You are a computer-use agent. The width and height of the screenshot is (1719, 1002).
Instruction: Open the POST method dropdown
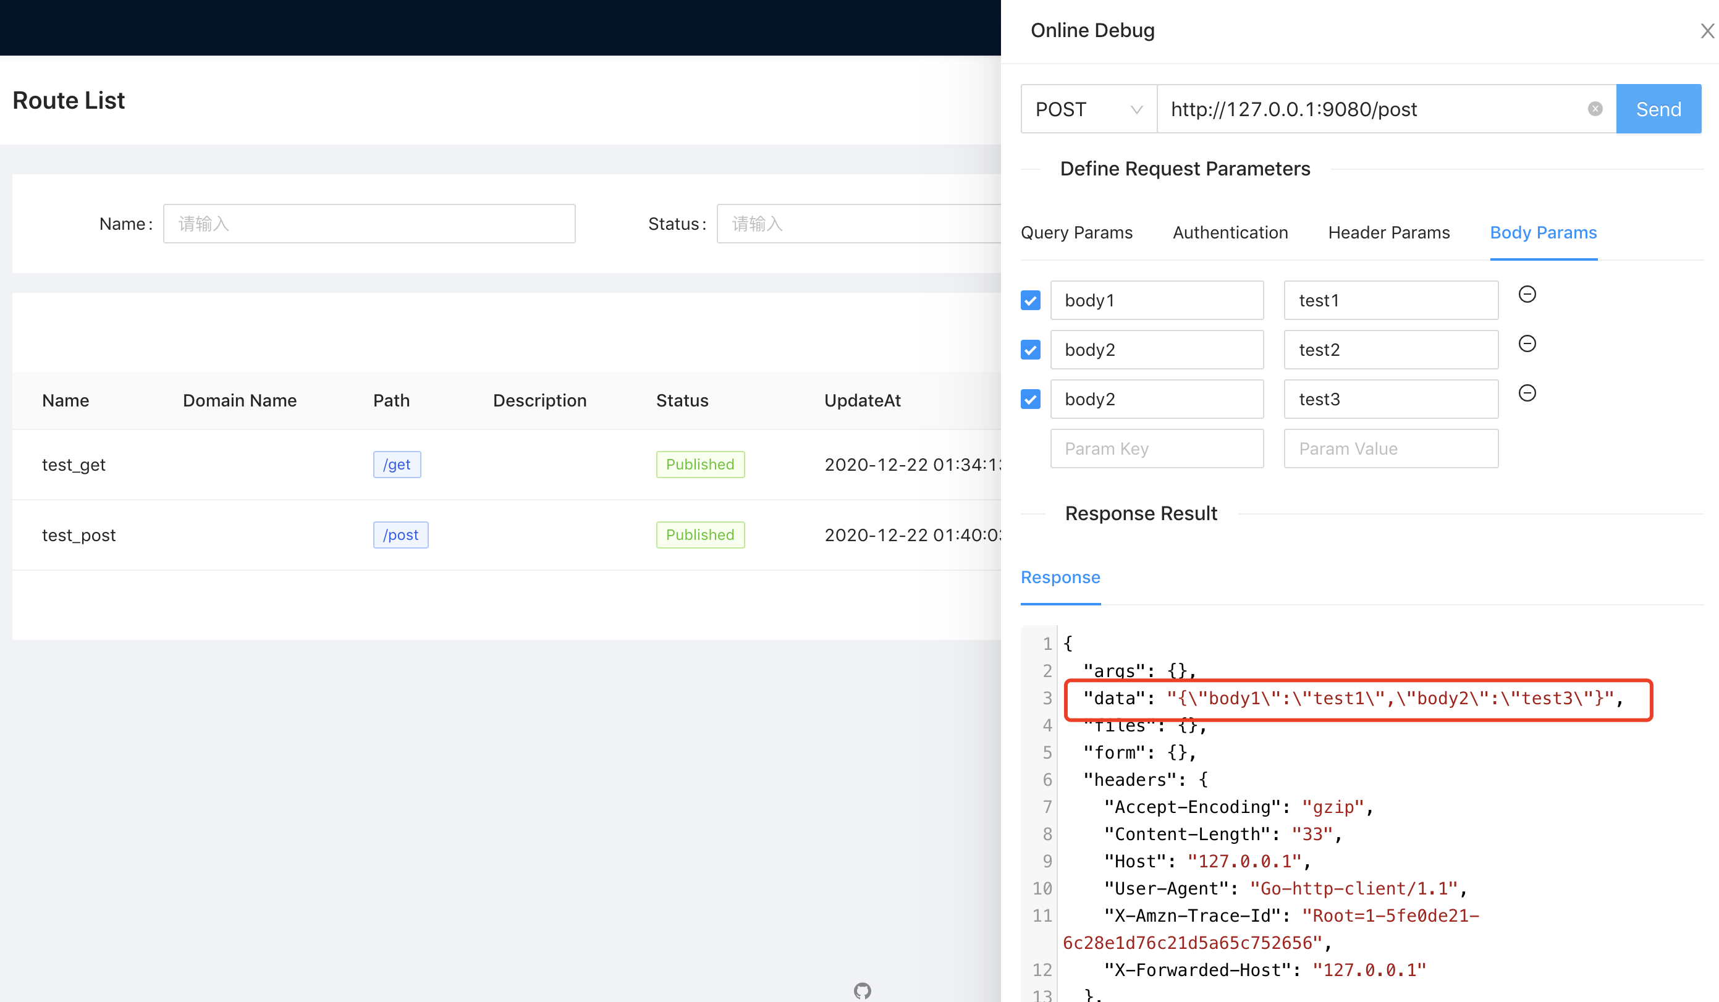[1088, 109]
